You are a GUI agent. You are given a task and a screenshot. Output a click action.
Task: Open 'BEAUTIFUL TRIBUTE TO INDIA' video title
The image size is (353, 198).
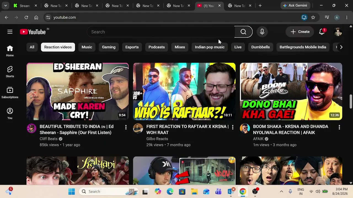click(77, 130)
